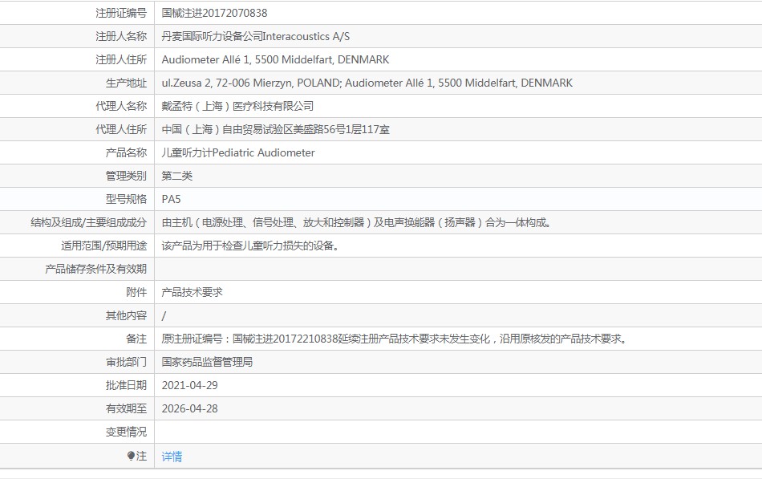
Task: Select the 注册人住所 address value
Action: coord(276,60)
